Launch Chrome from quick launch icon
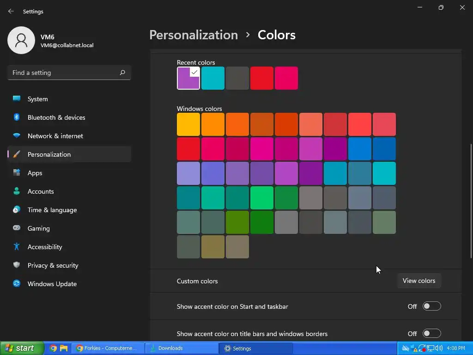Screen dimensions: 473x355 (53, 348)
